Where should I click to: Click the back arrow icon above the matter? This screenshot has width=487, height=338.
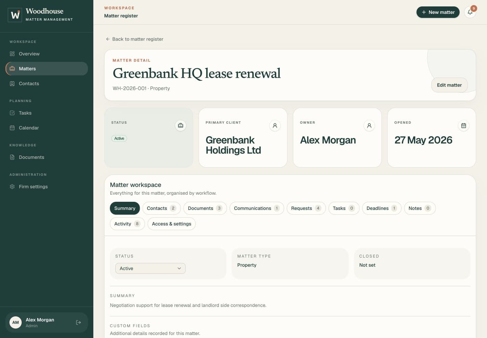108,39
